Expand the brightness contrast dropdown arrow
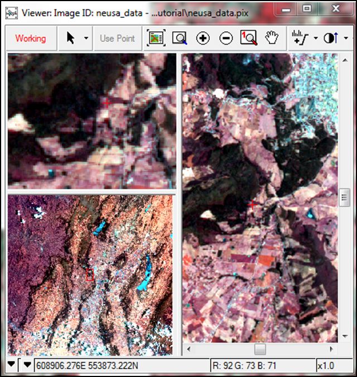The width and height of the screenshot is (357, 377). tap(346, 38)
